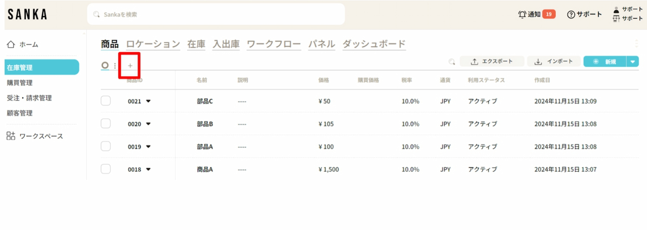The width and height of the screenshot is (647, 230).
Task: Tick the checkbox for product 0018
Action: tap(106, 169)
